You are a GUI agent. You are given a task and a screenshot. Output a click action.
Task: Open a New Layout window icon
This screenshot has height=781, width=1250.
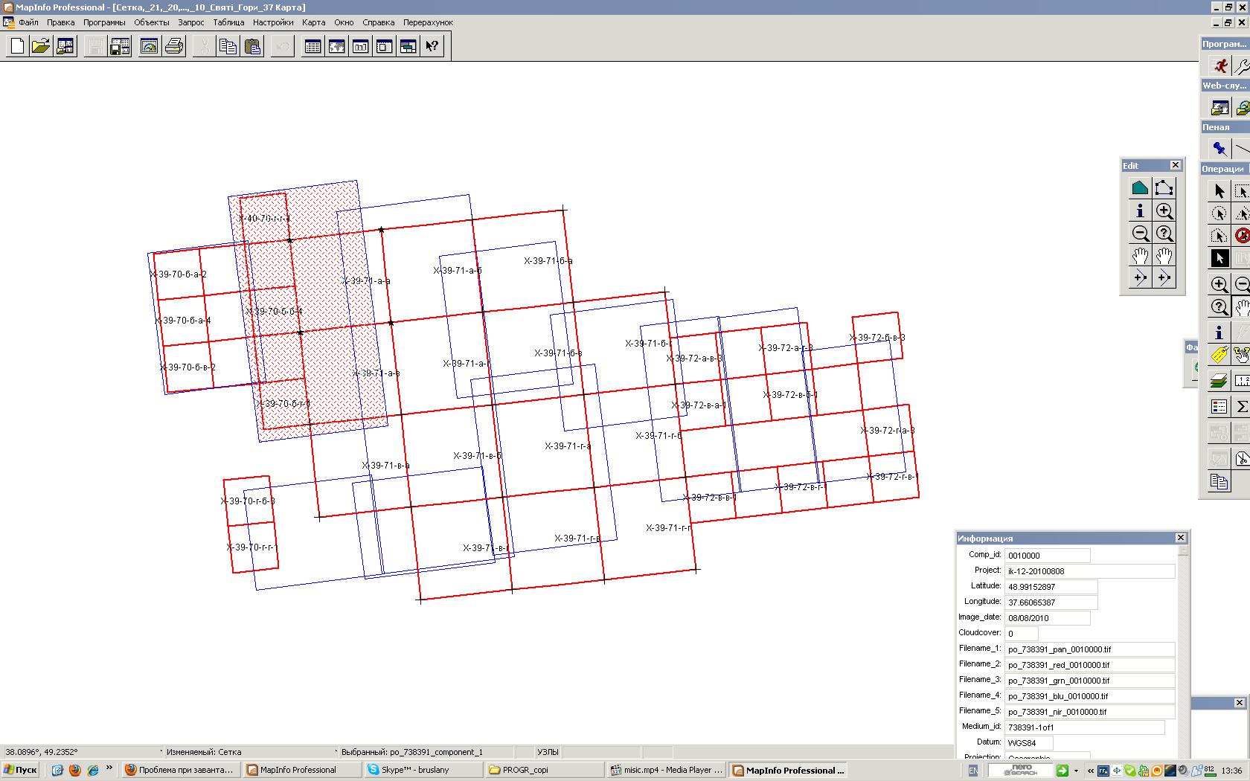point(385,46)
